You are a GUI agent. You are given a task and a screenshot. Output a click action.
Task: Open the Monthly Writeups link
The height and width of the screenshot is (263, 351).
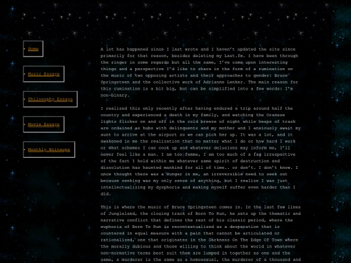click(x=49, y=149)
